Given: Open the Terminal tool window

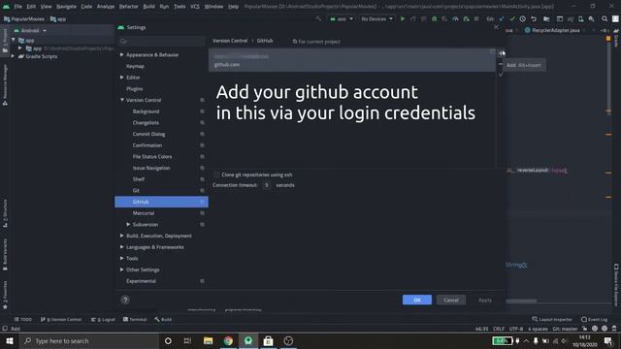Looking at the screenshot, I should click(135, 319).
